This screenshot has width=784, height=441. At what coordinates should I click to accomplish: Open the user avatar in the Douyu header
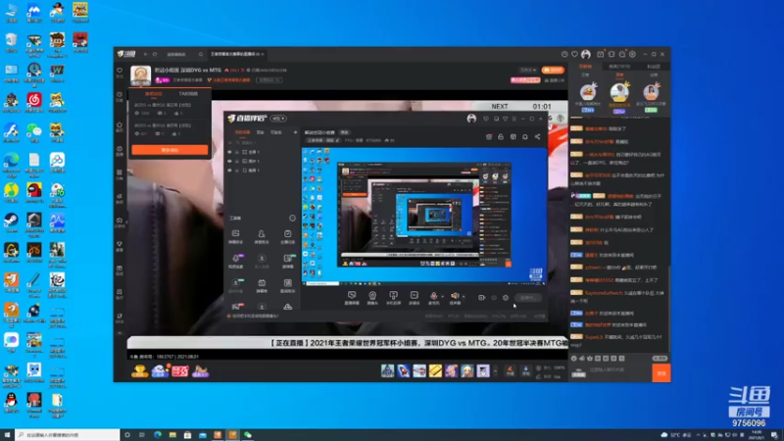click(585, 54)
